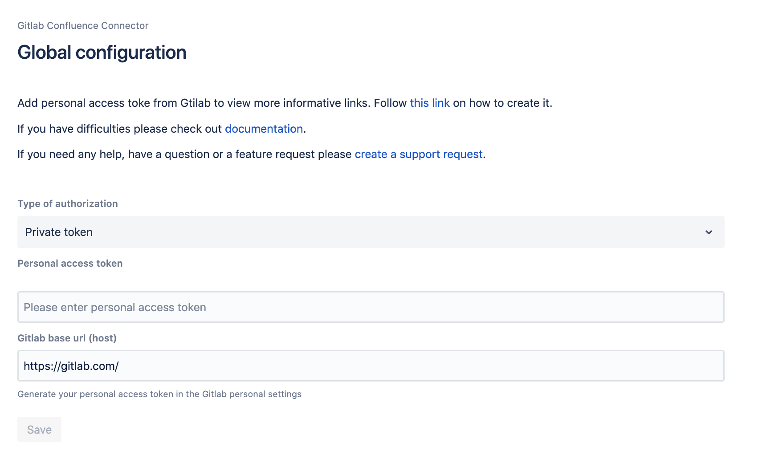Open the Type of authorization dropdown

(371, 232)
